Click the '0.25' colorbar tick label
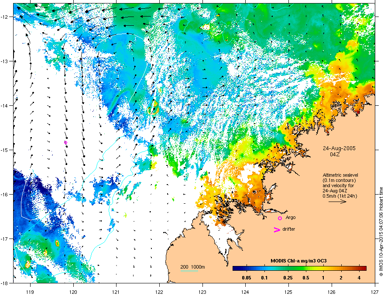The image size is (384, 296). click(x=288, y=278)
